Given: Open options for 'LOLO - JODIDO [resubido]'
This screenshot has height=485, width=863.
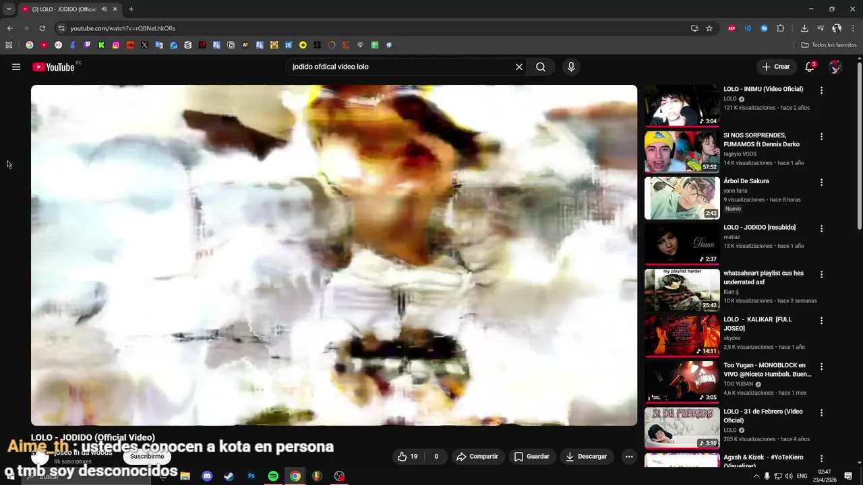Looking at the screenshot, I should (821, 229).
